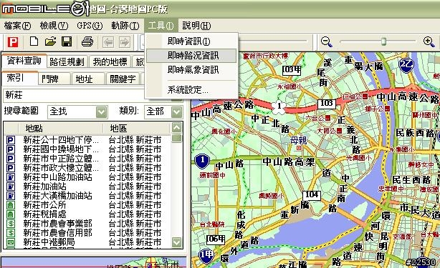Viewport: 440px width, 268px height.
Task: Sort by the 地區 column header
Action: coord(137,129)
